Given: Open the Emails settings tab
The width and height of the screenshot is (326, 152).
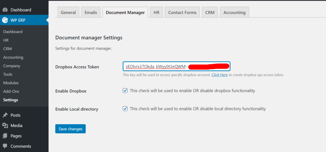Looking at the screenshot, I should pos(91,12).
